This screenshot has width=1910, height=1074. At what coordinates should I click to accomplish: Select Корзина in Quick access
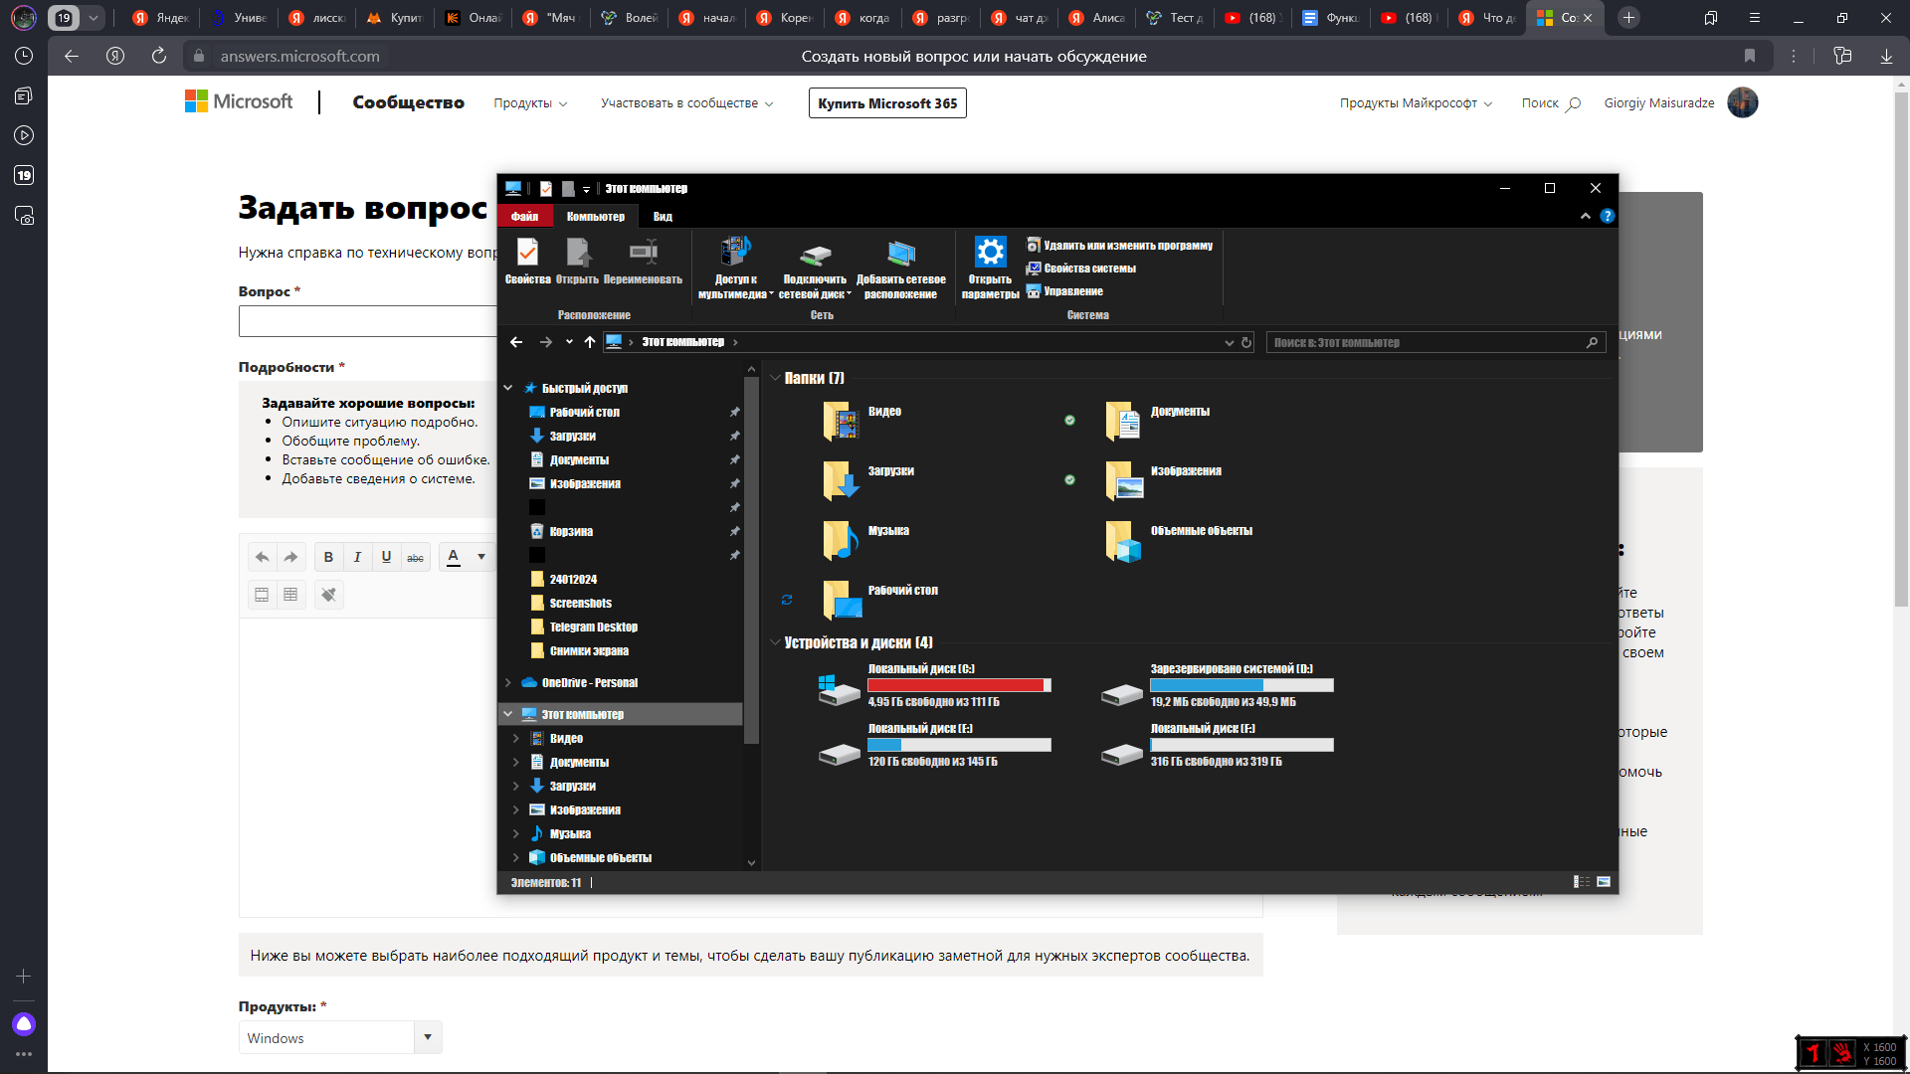point(570,531)
